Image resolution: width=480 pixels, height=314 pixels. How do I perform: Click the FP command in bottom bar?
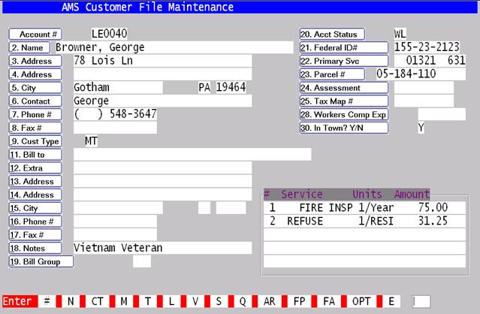click(x=299, y=301)
